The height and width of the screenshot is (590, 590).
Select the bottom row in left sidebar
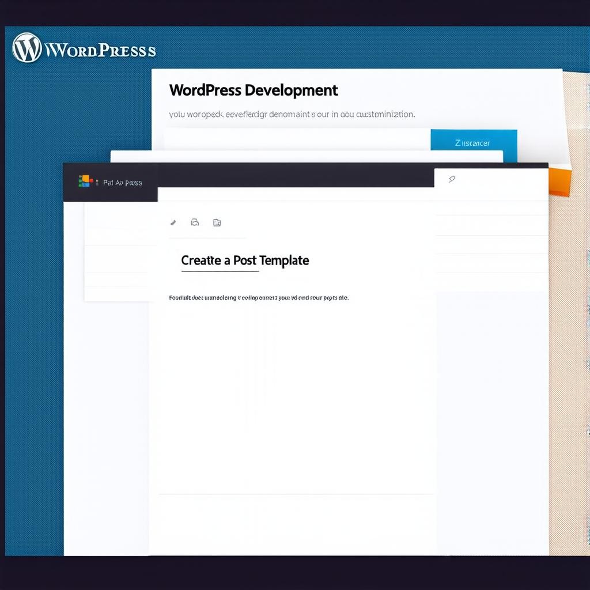click(x=120, y=293)
